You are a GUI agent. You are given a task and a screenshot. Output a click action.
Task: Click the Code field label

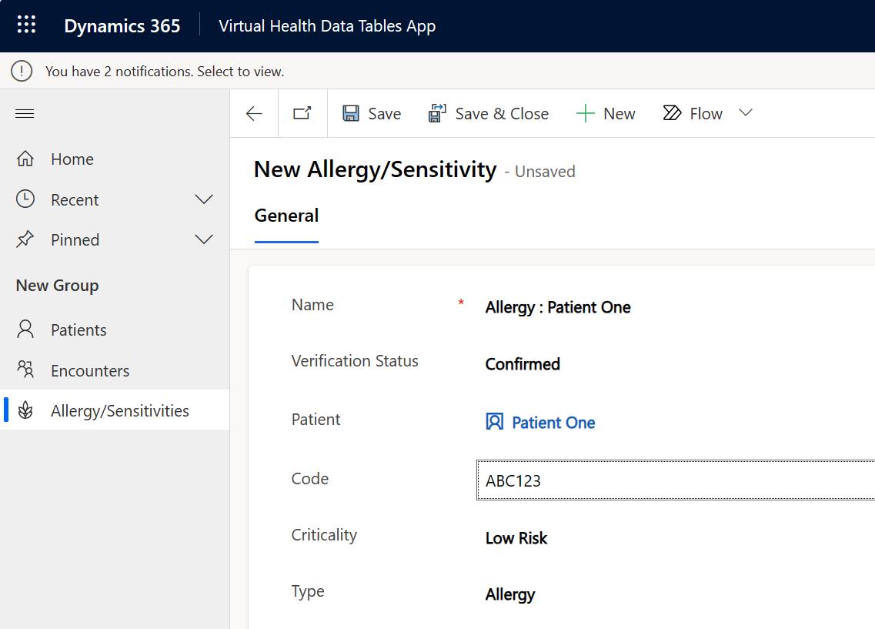point(310,479)
